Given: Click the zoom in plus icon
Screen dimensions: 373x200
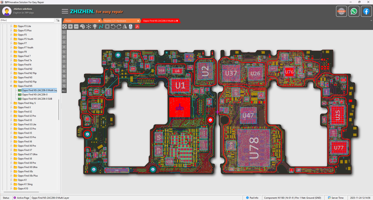Looking at the screenshot, I should (70, 26).
